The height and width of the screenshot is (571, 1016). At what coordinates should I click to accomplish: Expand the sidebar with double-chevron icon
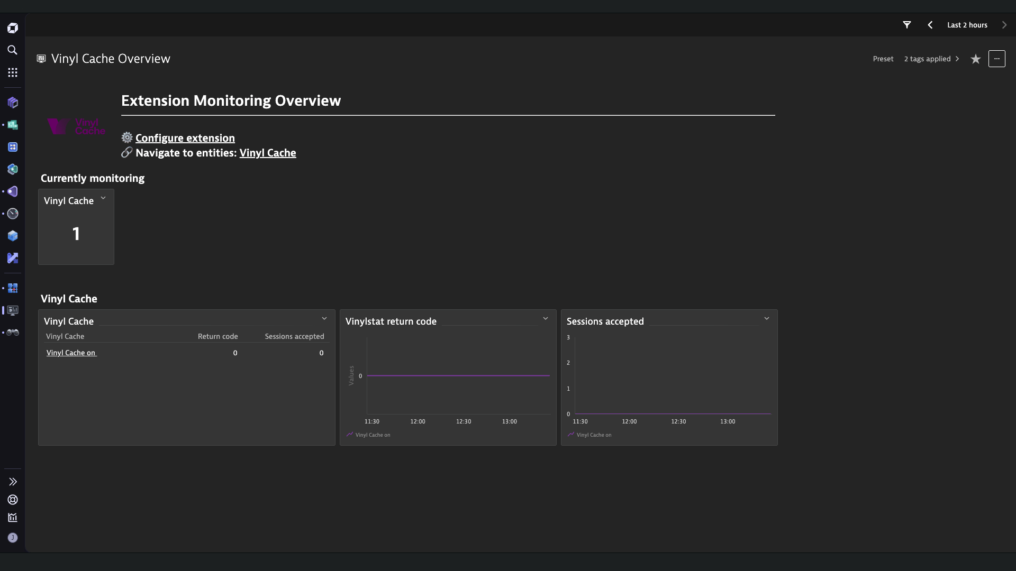tap(13, 482)
